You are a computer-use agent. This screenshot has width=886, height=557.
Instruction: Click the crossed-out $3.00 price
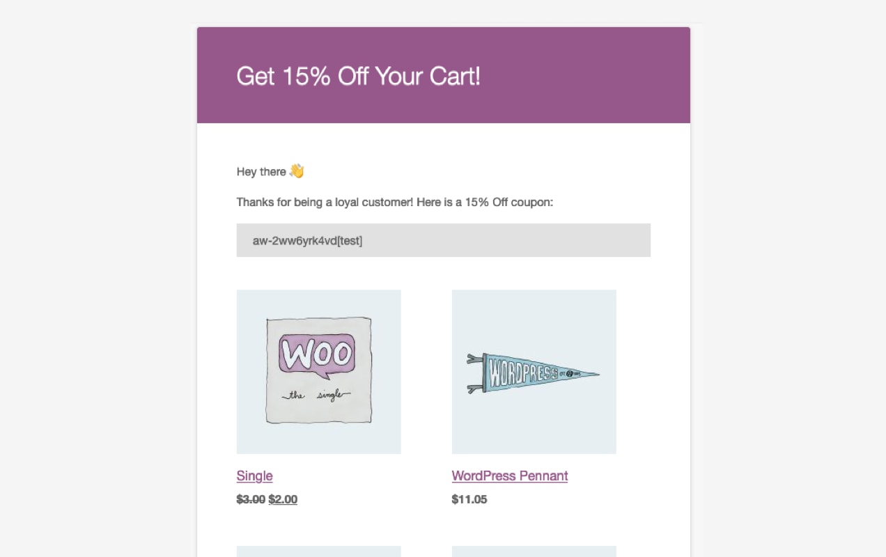coord(251,499)
